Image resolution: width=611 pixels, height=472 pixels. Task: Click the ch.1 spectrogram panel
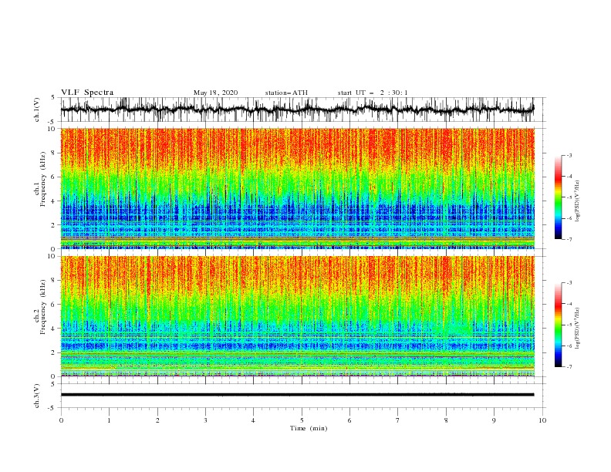297,188
